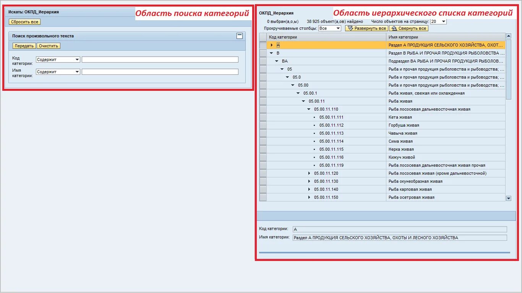The height and width of the screenshot is (293, 522).
Task: Click code 05.00.11.113 in tree
Action: [331, 133]
